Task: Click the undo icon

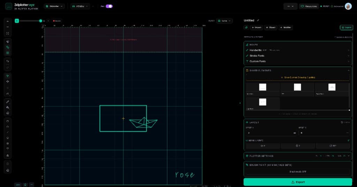Action: coord(8,61)
